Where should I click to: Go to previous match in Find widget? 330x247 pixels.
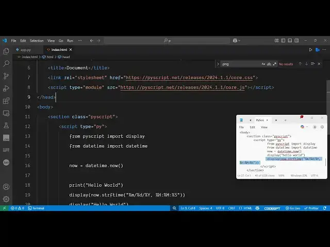click(300, 64)
